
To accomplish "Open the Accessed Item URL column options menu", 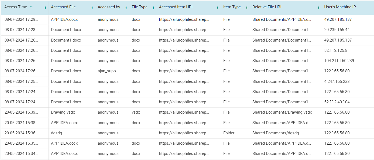I will (218, 8).
